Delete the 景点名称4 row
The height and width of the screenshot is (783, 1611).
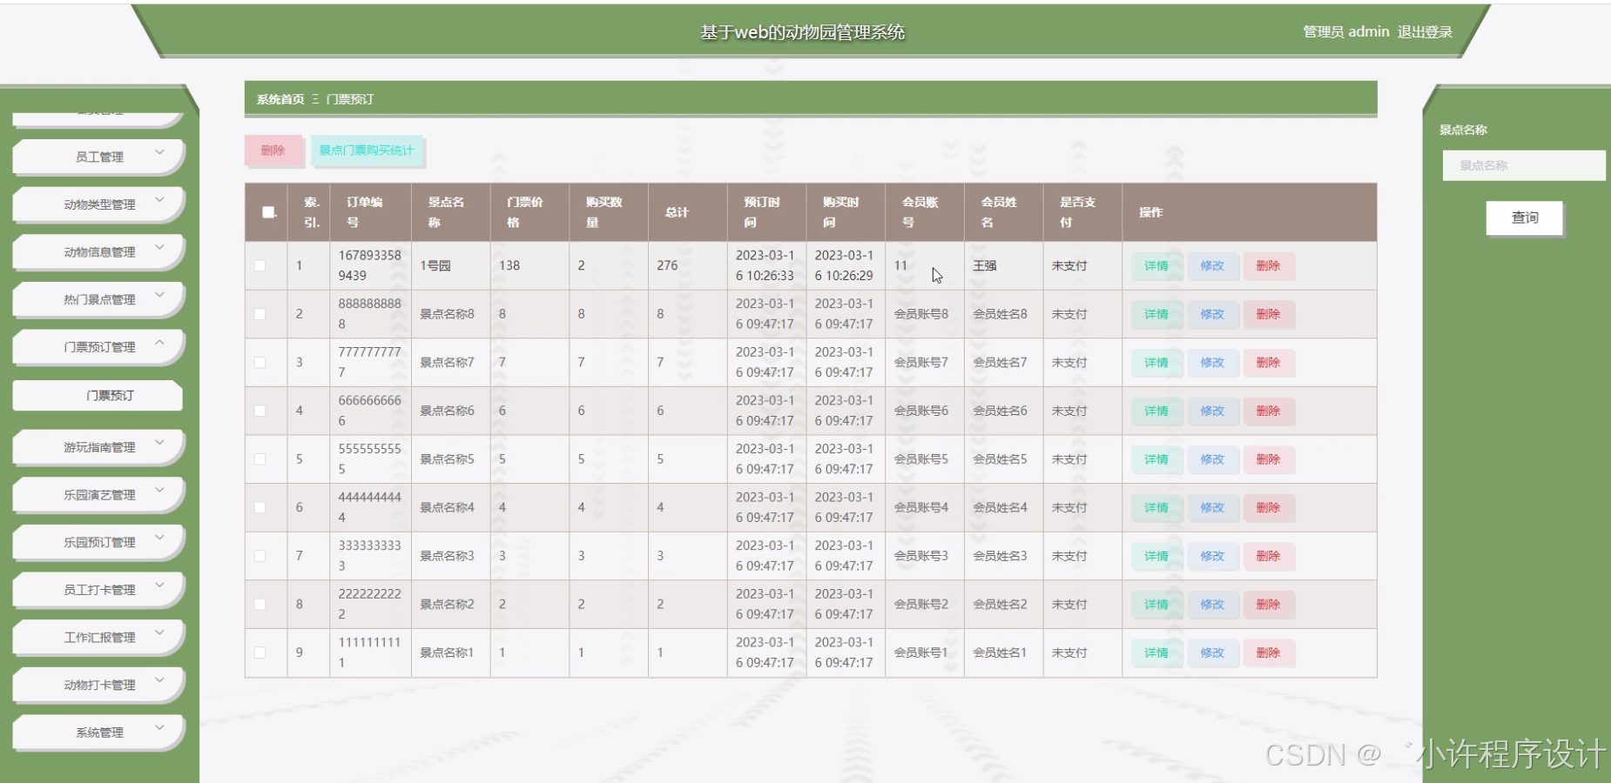coord(1268,507)
